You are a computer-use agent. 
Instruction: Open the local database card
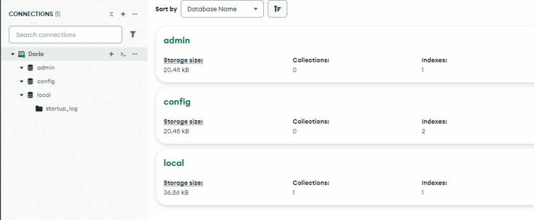[174, 163]
